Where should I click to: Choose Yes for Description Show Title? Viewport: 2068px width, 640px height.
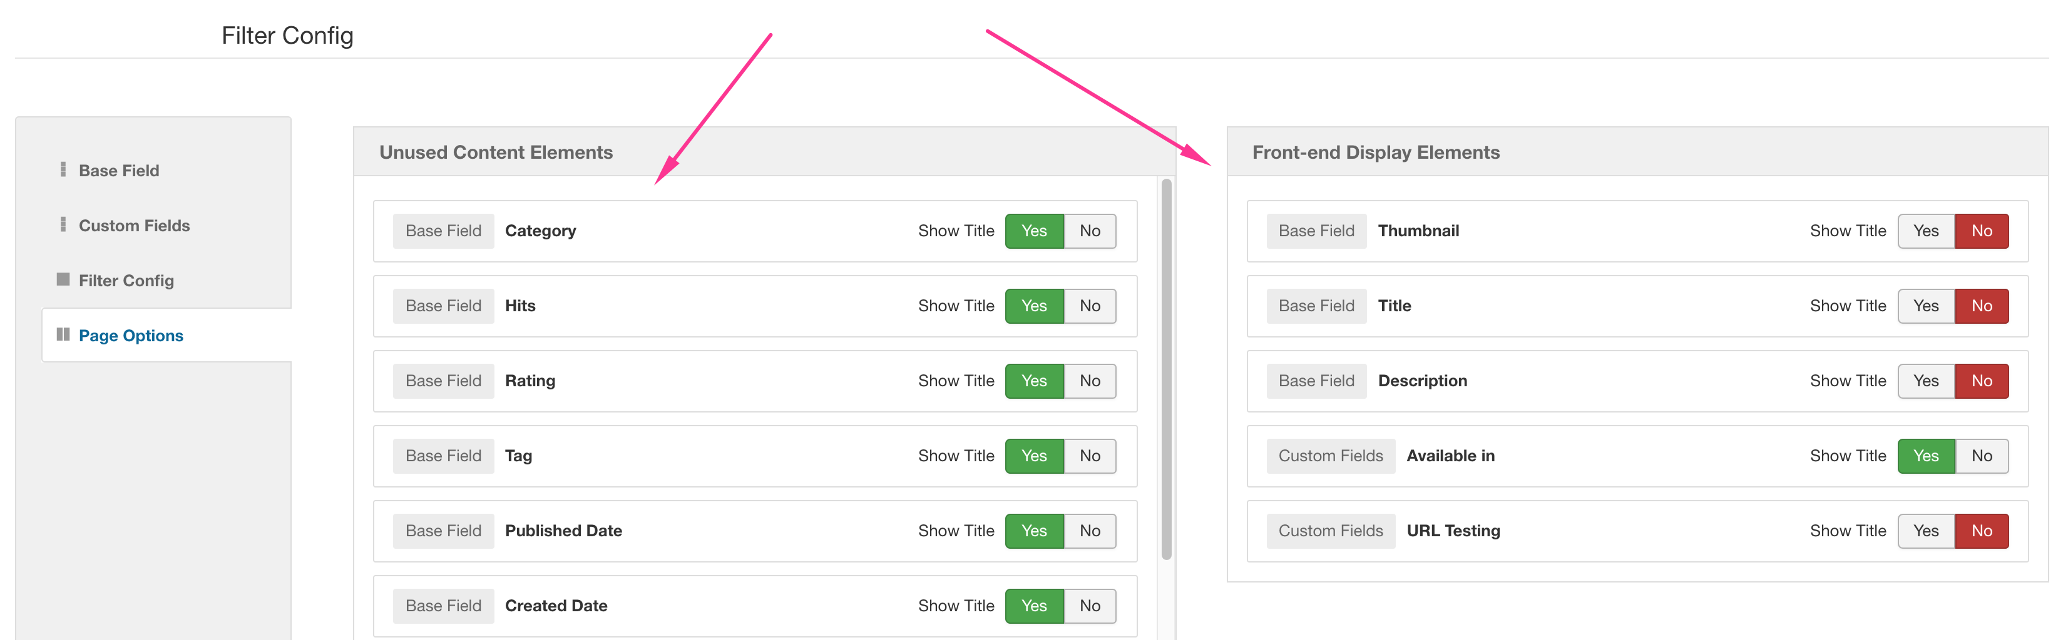(1925, 381)
